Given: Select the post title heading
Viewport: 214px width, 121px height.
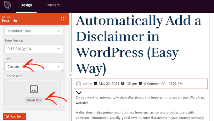Looking at the screenshot, I should pos(138,45).
